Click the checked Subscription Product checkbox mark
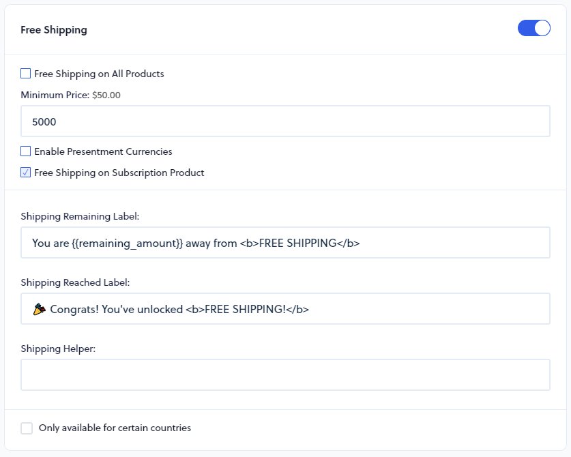The height and width of the screenshot is (457, 571). click(x=25, y=172)
